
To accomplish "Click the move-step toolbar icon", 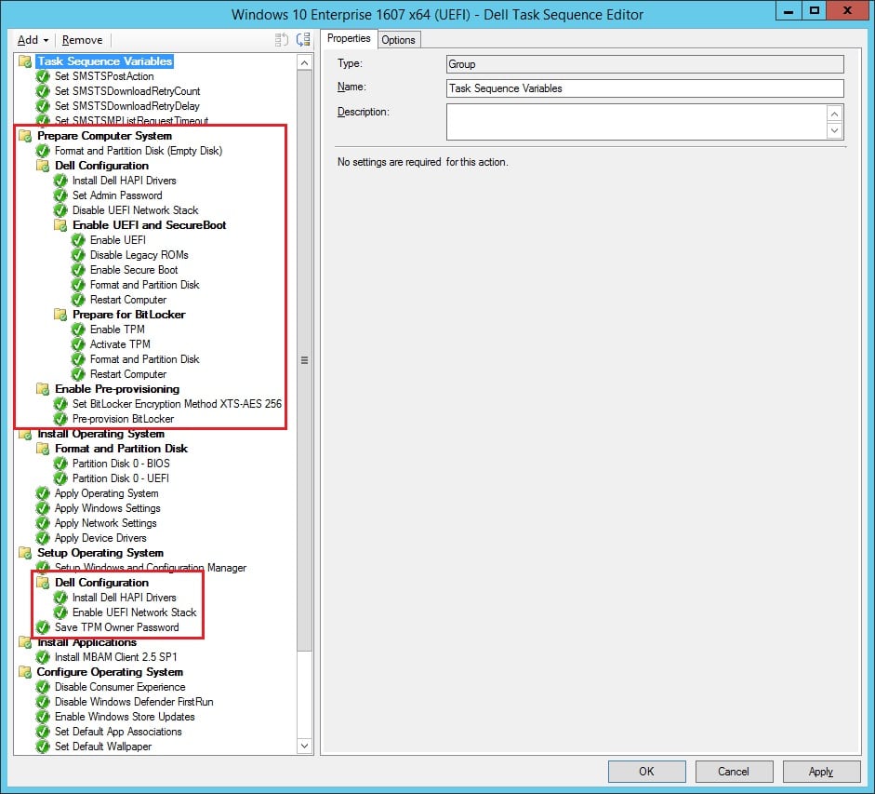I will (281, 40).
